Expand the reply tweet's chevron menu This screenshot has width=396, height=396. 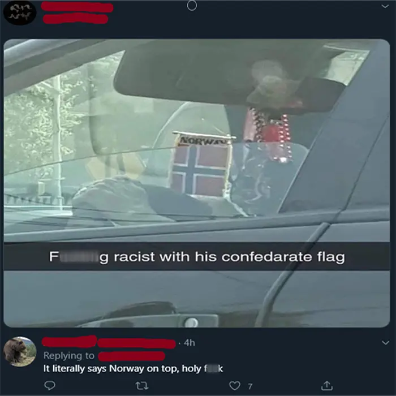pos(385,343)
